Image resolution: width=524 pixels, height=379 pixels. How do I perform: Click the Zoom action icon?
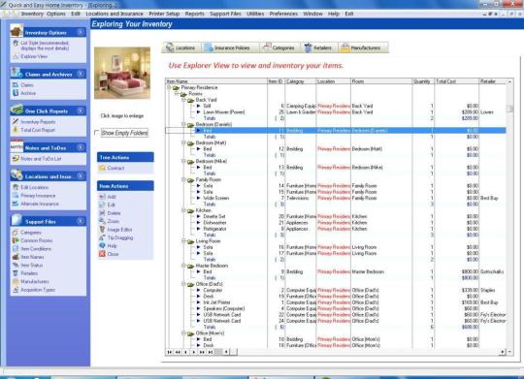[x=102, y=221]
